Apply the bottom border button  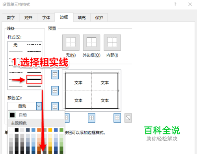pyautogui.click(x=55, y=106)
